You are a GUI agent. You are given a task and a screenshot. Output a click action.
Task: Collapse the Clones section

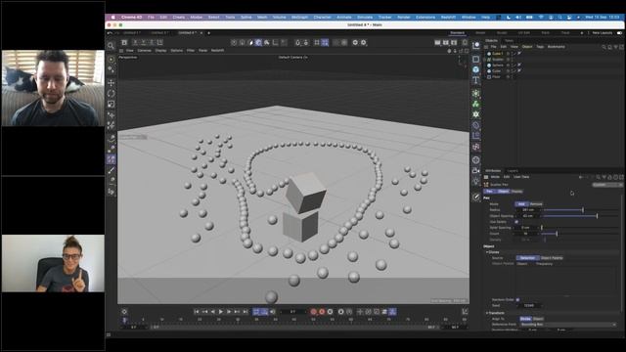[x=487, y=252]
